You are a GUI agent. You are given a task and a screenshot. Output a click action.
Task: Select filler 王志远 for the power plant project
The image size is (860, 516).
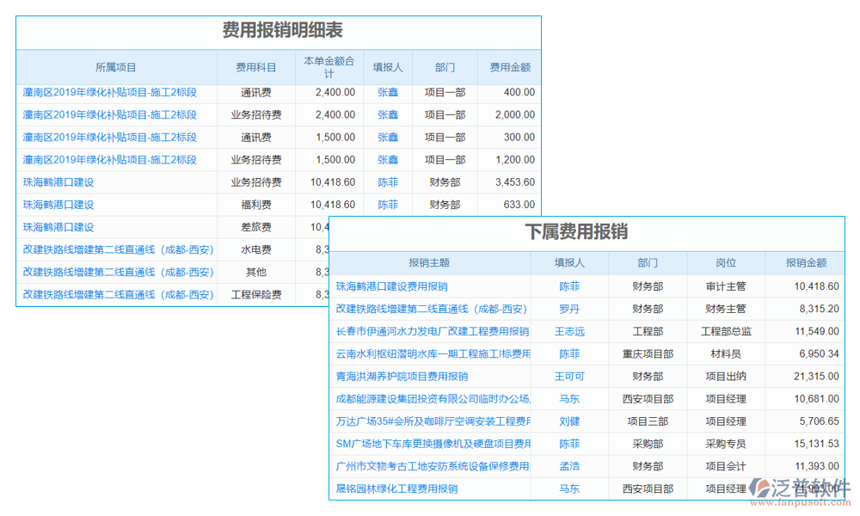(x=569, y=331)
